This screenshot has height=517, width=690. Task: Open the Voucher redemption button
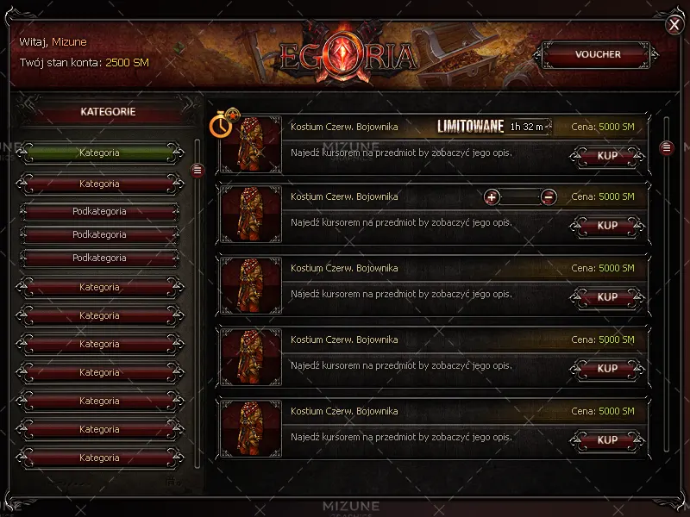[x=597, y=54]
